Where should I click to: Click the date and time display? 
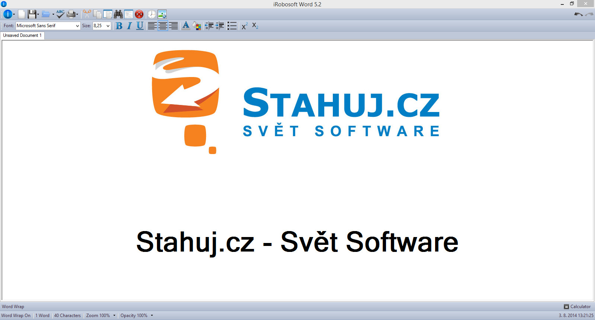point(576,316)
